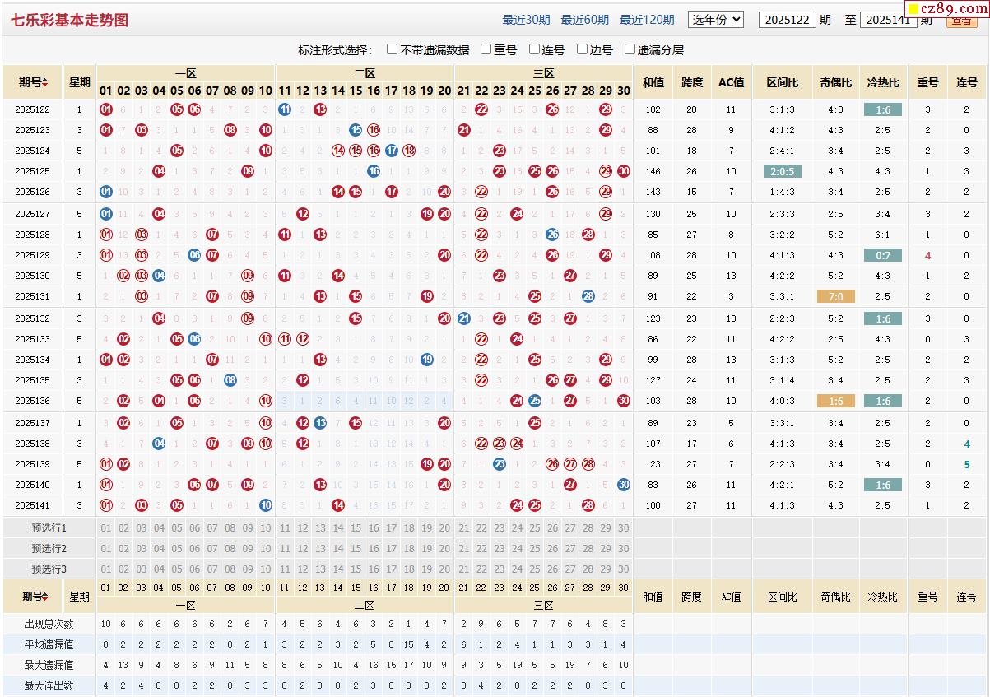The height and width of the screenshot is (697, 990).
Task: Toggle the 重号 checkbox
Action: (x=486, y=49)
